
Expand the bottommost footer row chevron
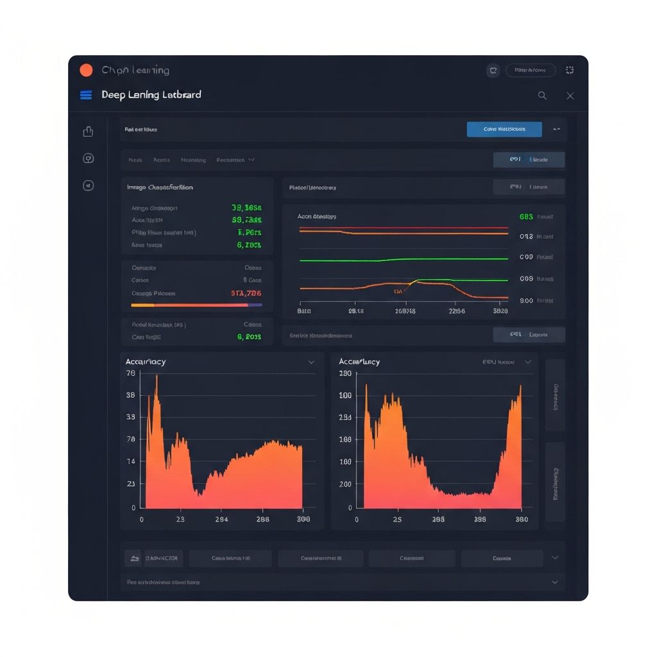click(555, 582)
